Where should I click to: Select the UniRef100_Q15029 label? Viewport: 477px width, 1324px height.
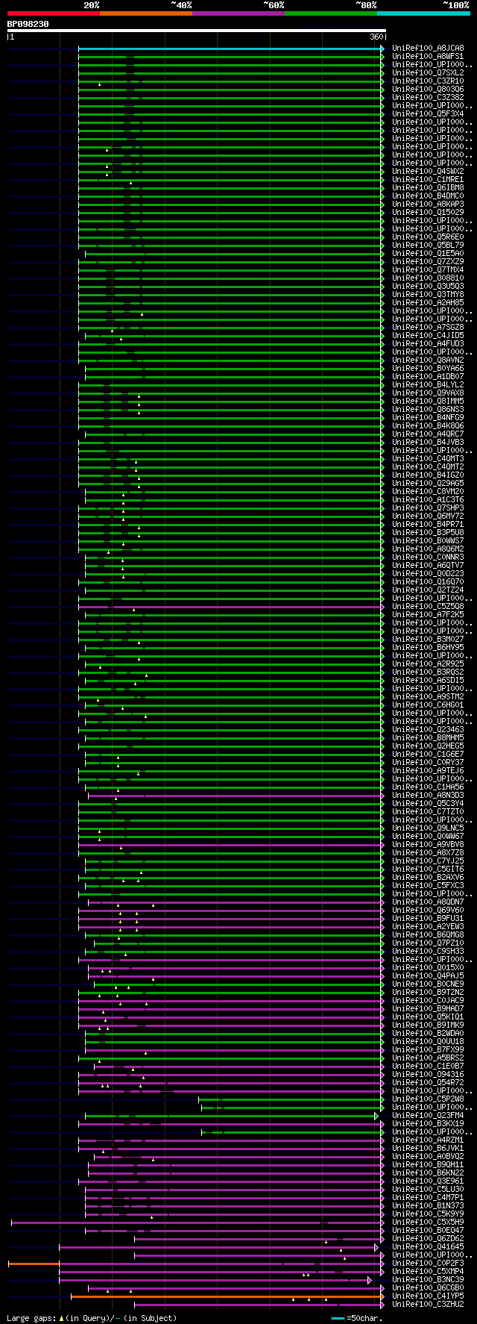tap(428, 213)
